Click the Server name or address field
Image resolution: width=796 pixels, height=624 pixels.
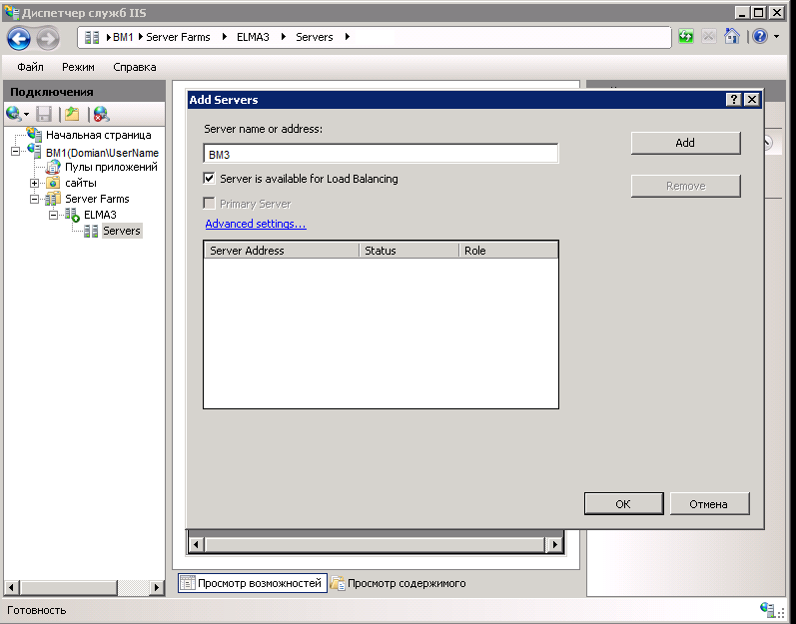pyautogui.click(x=381, y=154)
